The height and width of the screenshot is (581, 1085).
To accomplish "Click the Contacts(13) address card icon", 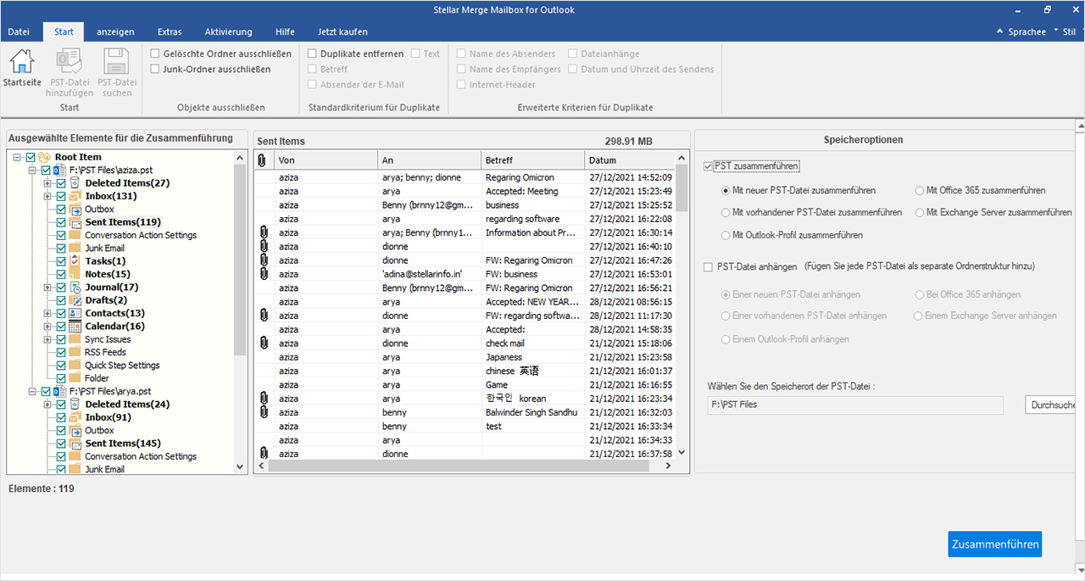I will coord(75,313).
